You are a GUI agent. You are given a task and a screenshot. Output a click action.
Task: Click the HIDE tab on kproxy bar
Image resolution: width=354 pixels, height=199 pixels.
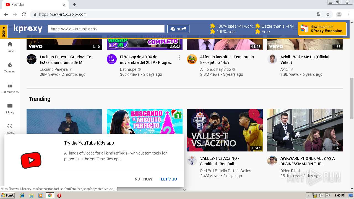[4, 32]
